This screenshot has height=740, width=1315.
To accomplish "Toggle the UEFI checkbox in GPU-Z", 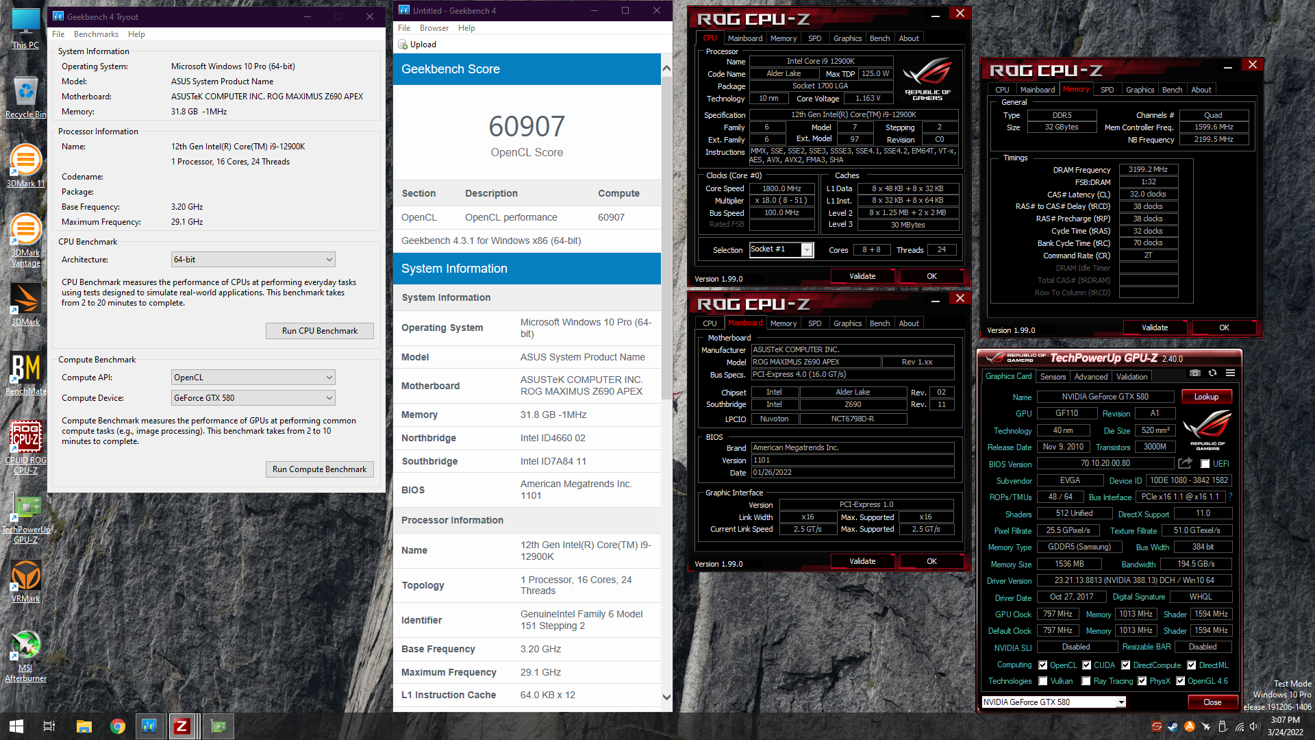I will tap(1205, 464).
